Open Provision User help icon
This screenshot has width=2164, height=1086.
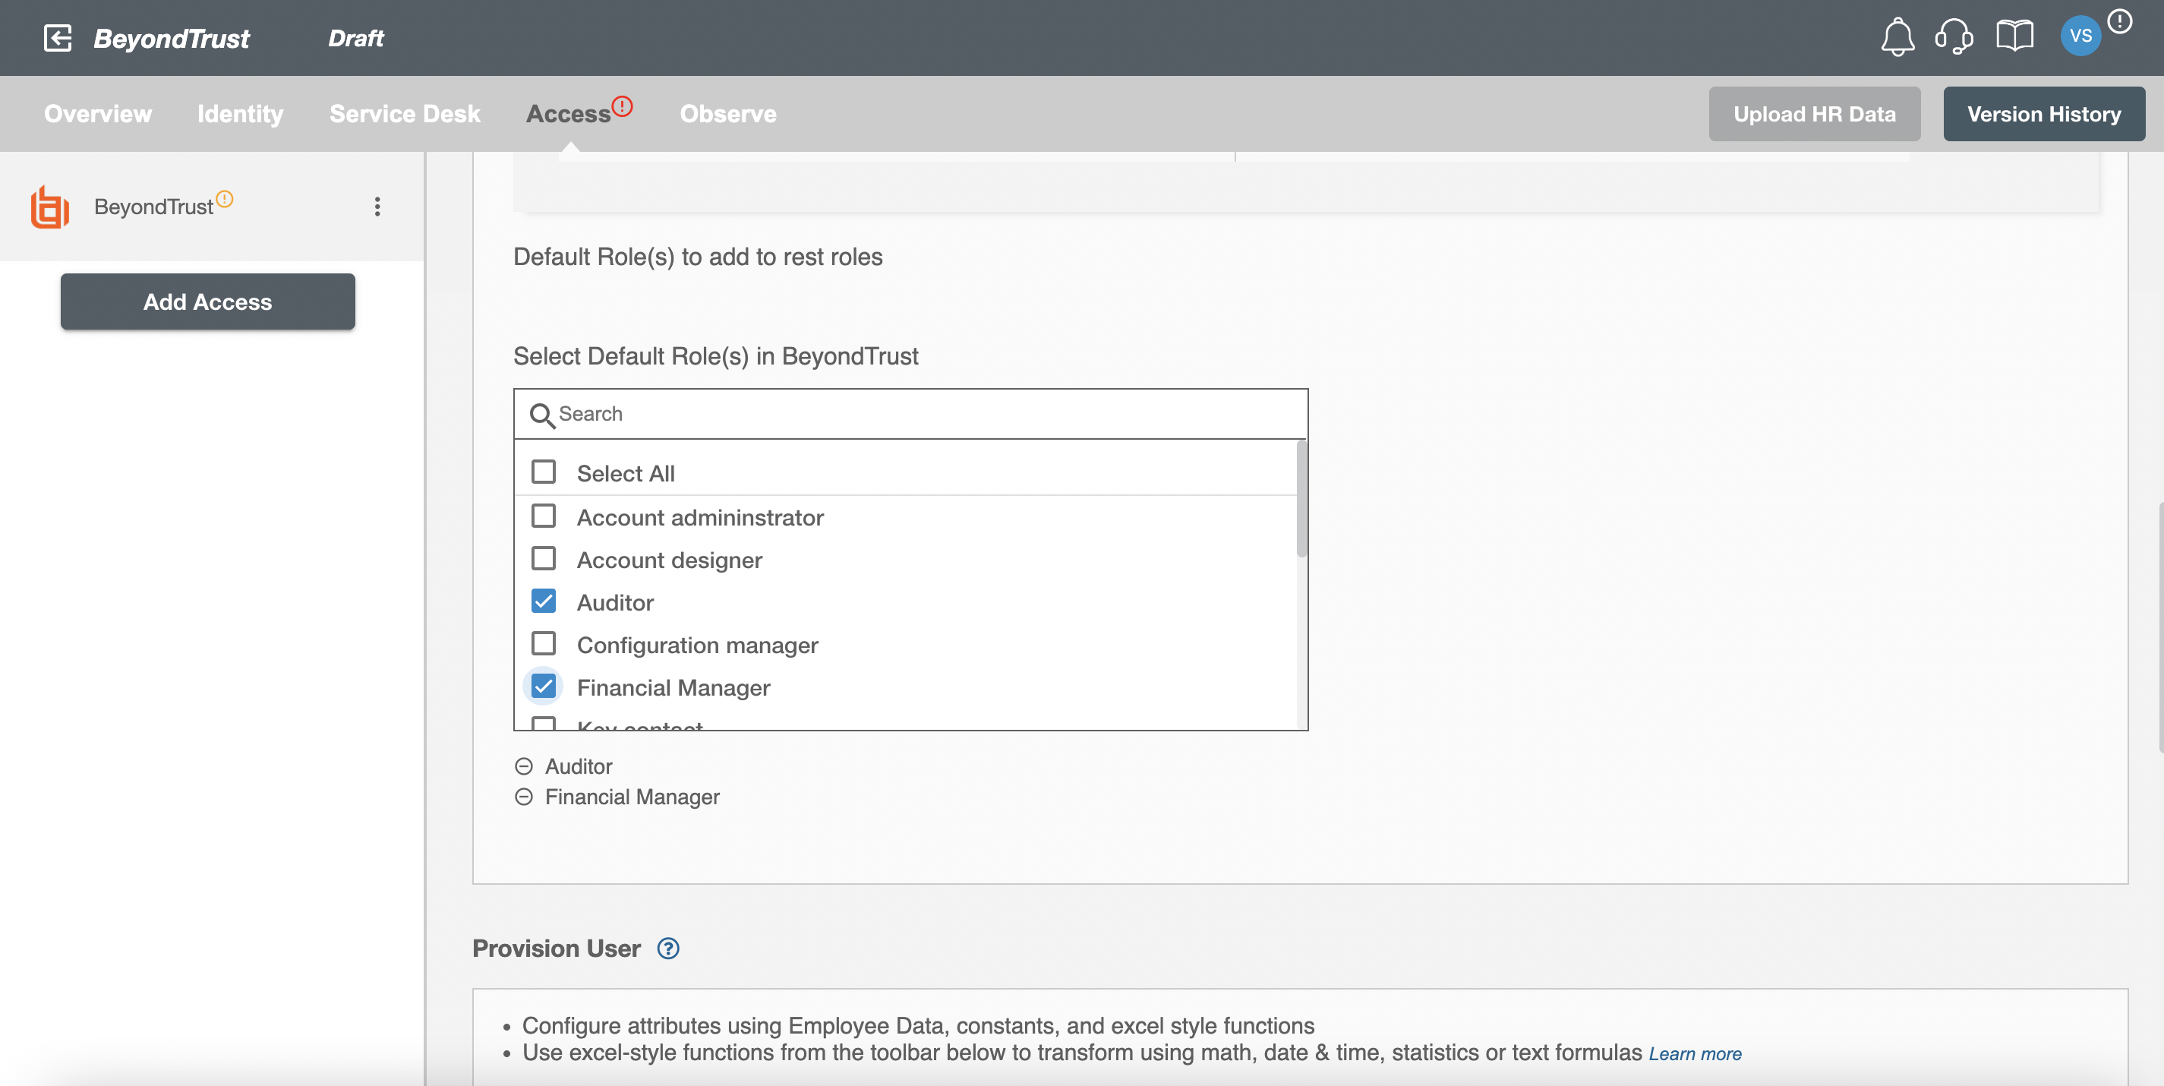pos(668,949)
